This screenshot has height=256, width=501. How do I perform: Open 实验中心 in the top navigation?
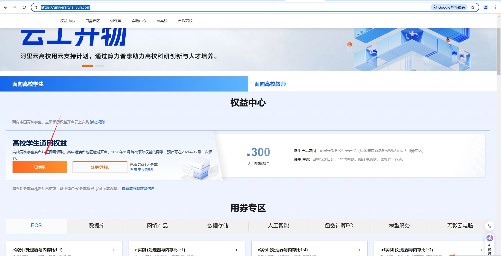coord(139,21)
